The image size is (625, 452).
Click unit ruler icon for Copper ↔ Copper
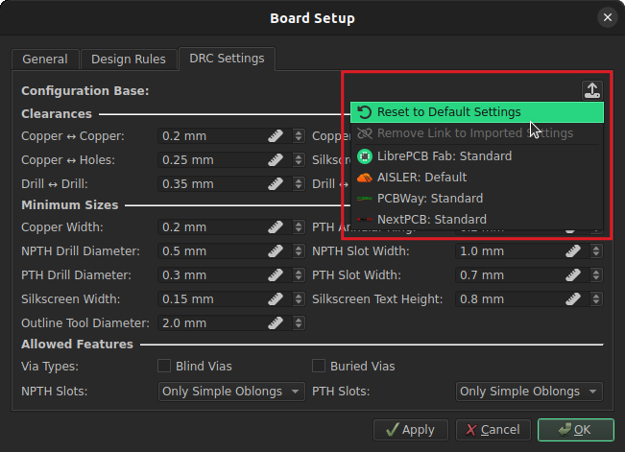coord(275,136)
